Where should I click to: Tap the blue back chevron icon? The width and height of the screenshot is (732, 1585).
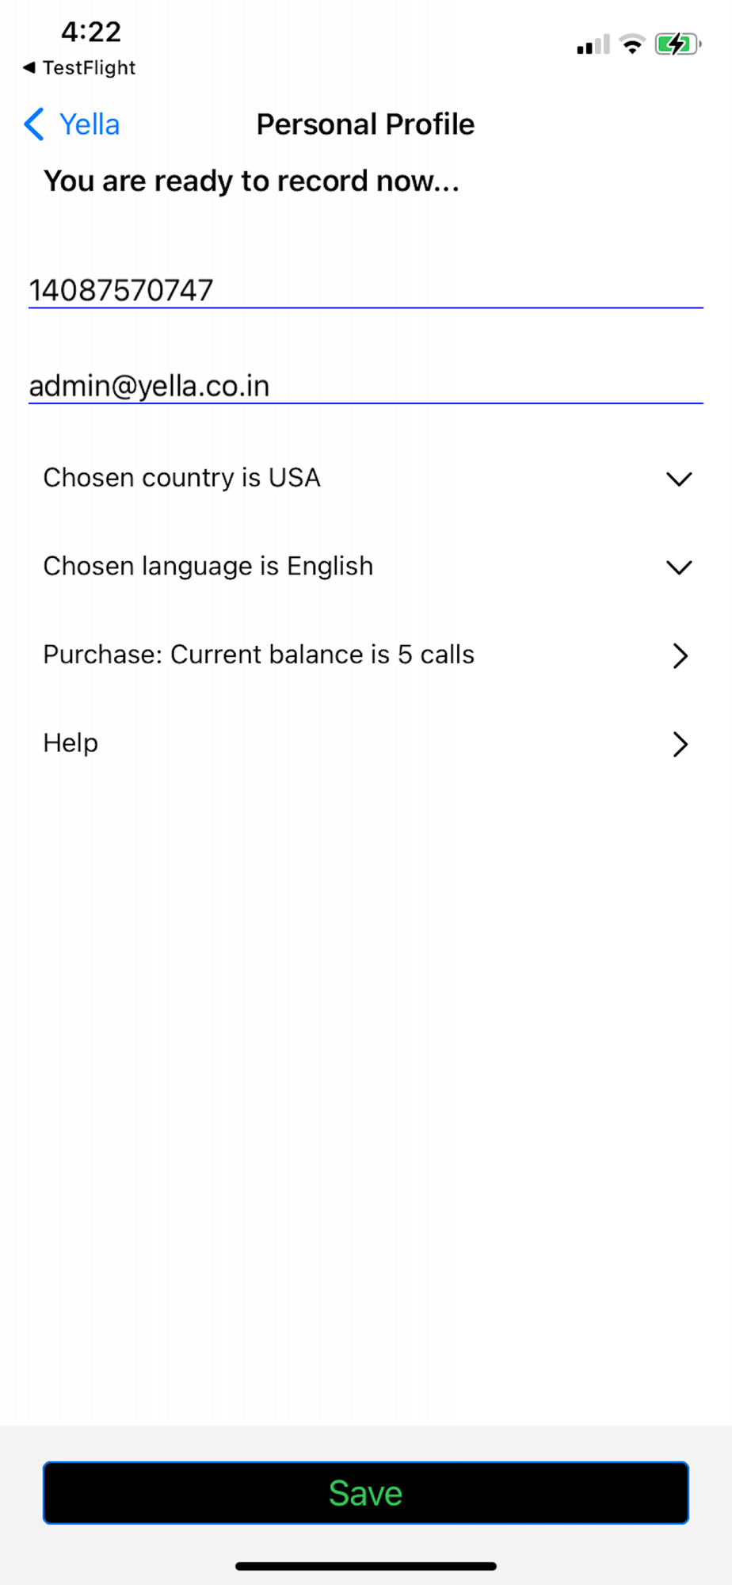point(34,124)
